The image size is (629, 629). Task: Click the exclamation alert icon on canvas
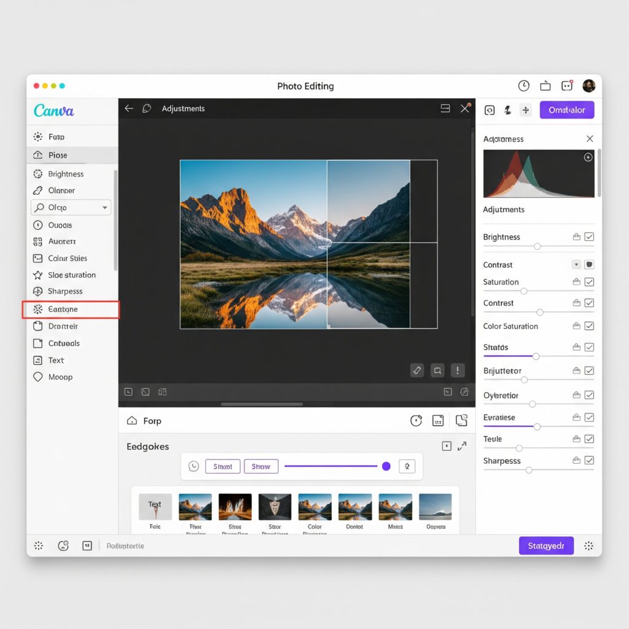click(457, 370)
